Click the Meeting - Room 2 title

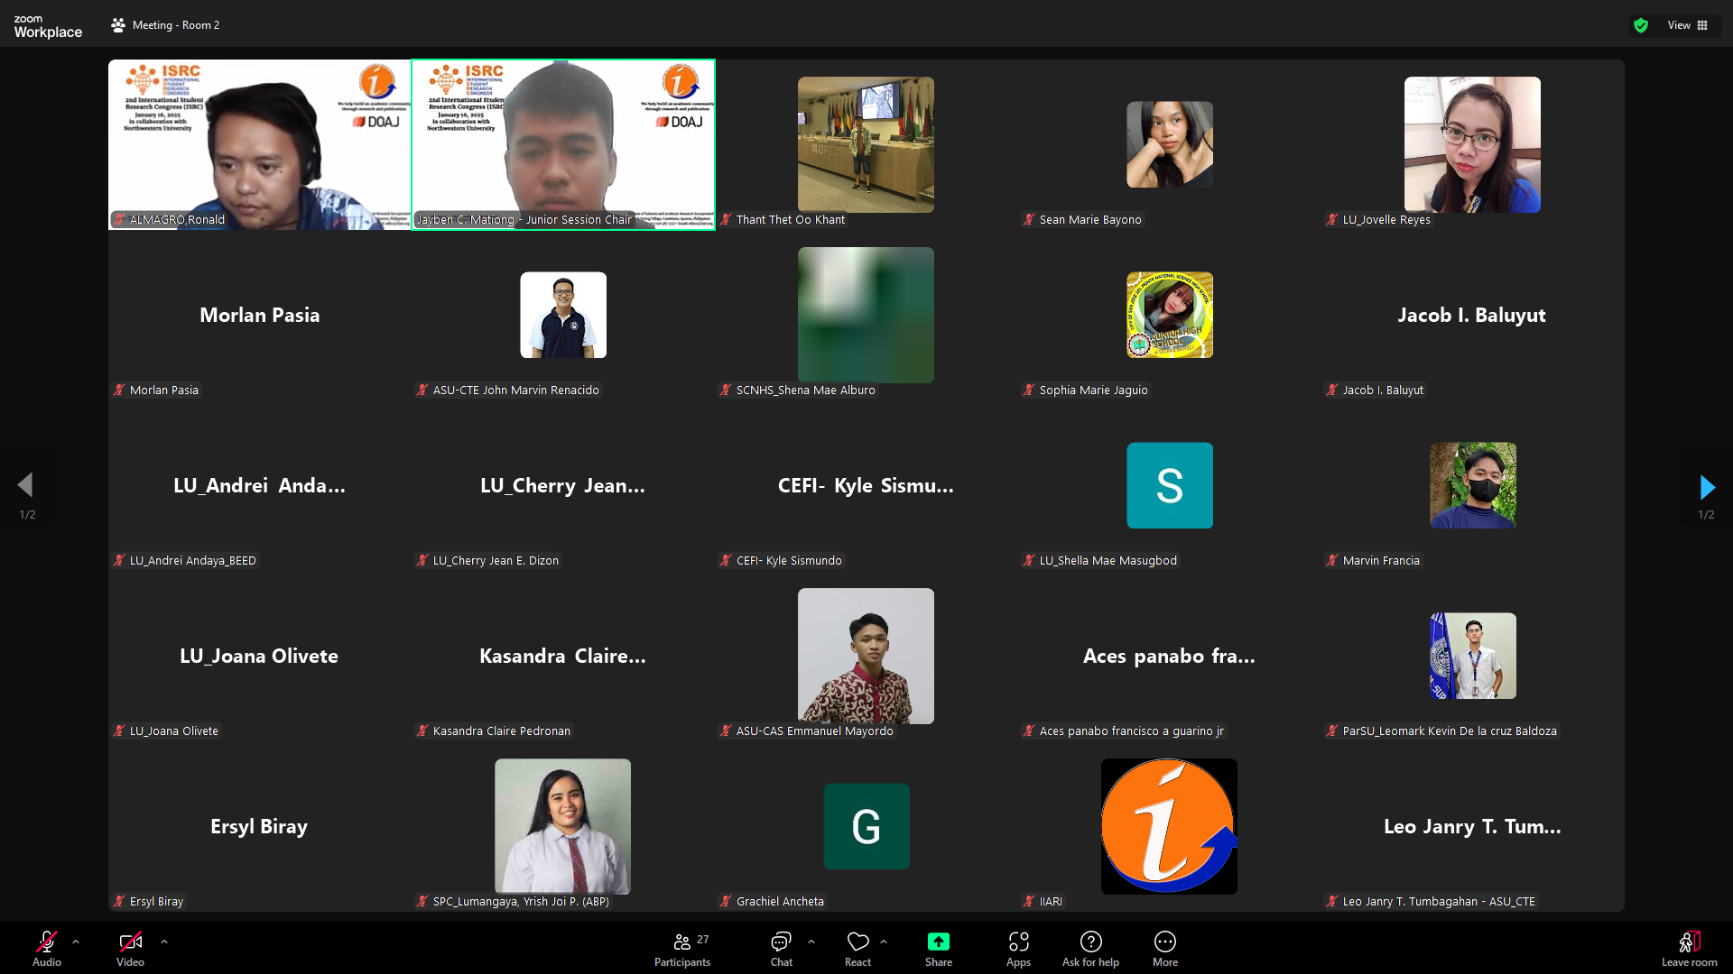175,25
